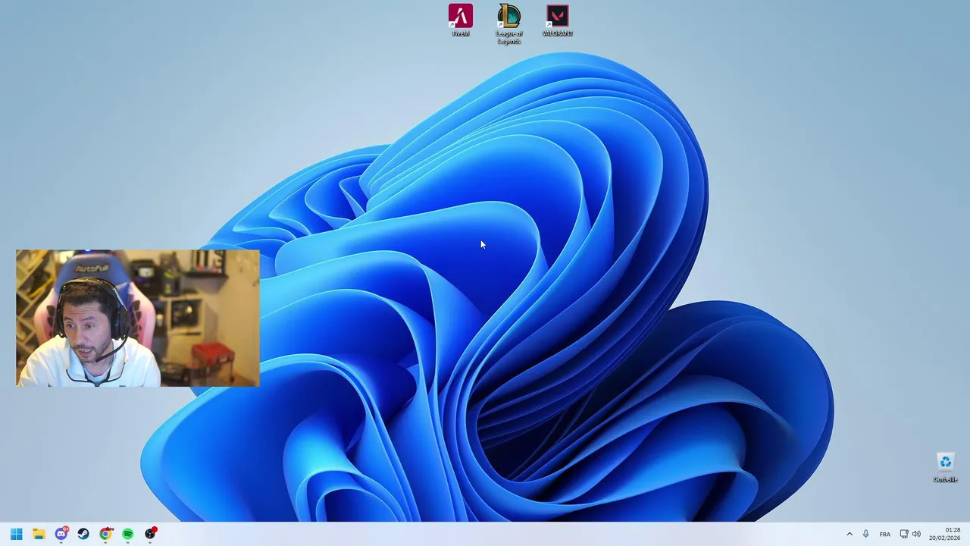The image size is (970, 546).
Task: Open Discord from the taskbar
Action: (x=61, y=534)
